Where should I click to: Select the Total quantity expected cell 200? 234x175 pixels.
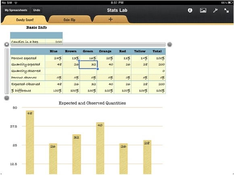click(x=157, y=64)
